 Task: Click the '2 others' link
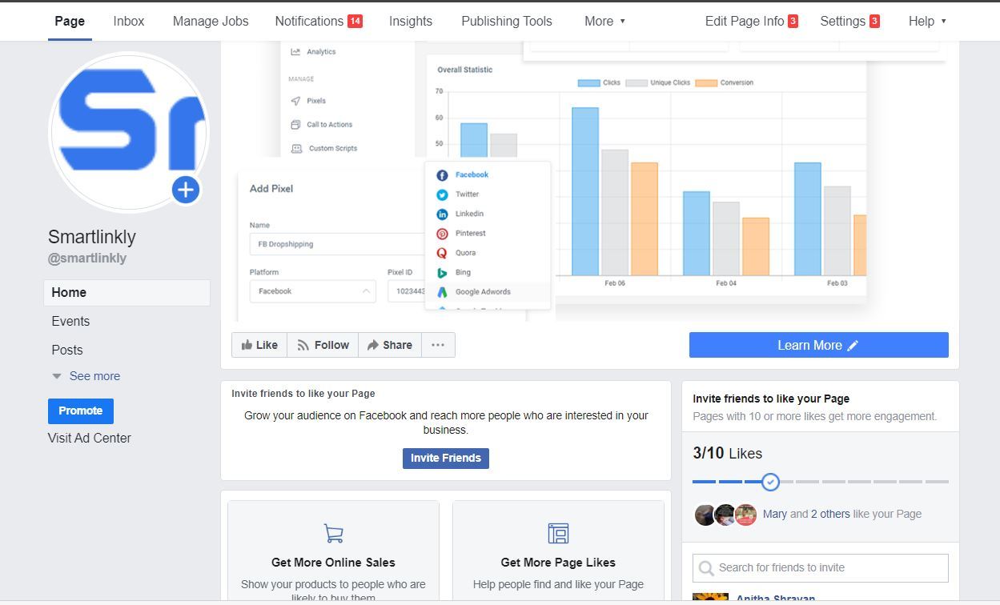[830, 515]
